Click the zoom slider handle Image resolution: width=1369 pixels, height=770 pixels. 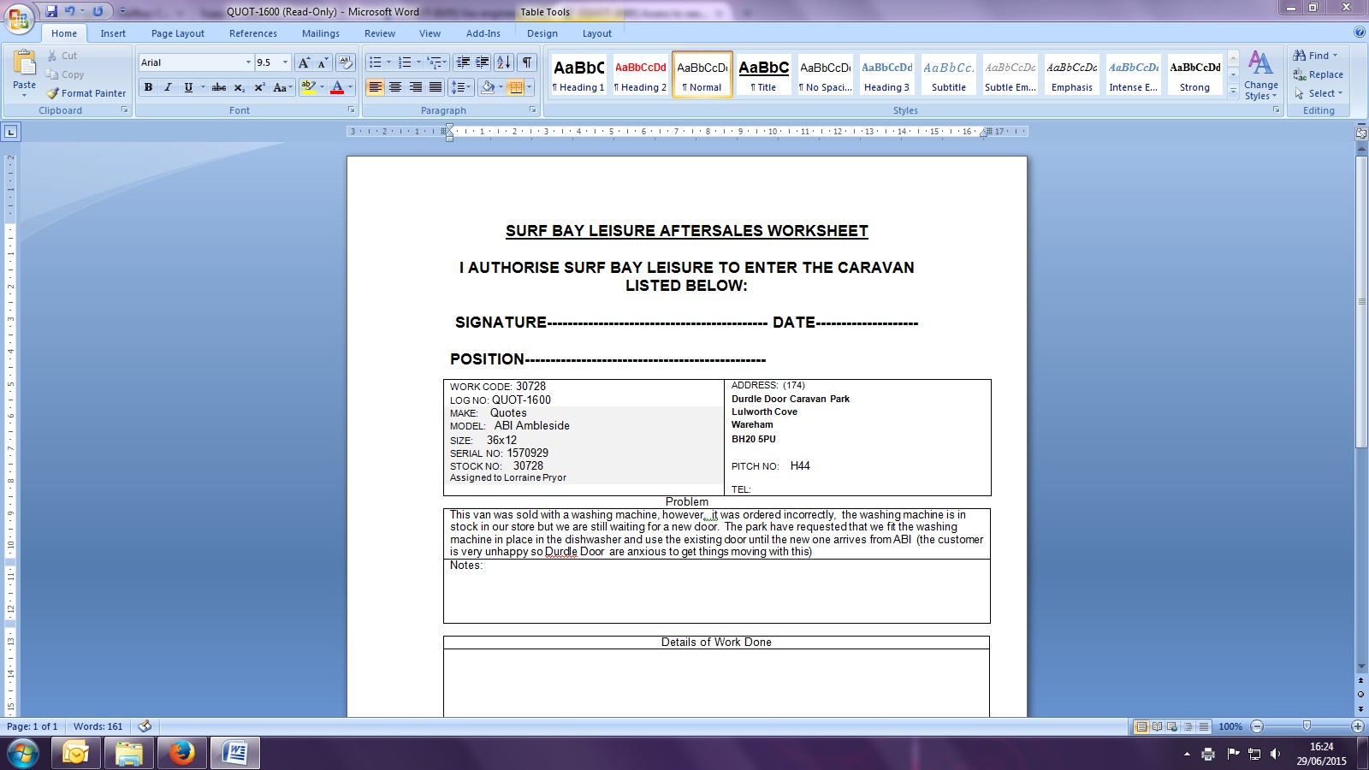[1307, 726]
